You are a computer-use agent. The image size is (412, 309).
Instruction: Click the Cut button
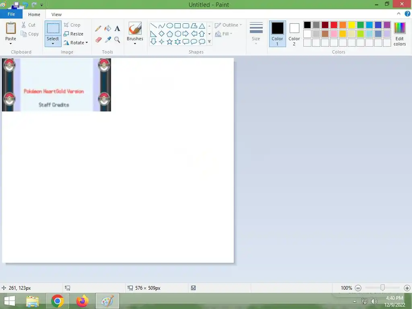(29, 25)
